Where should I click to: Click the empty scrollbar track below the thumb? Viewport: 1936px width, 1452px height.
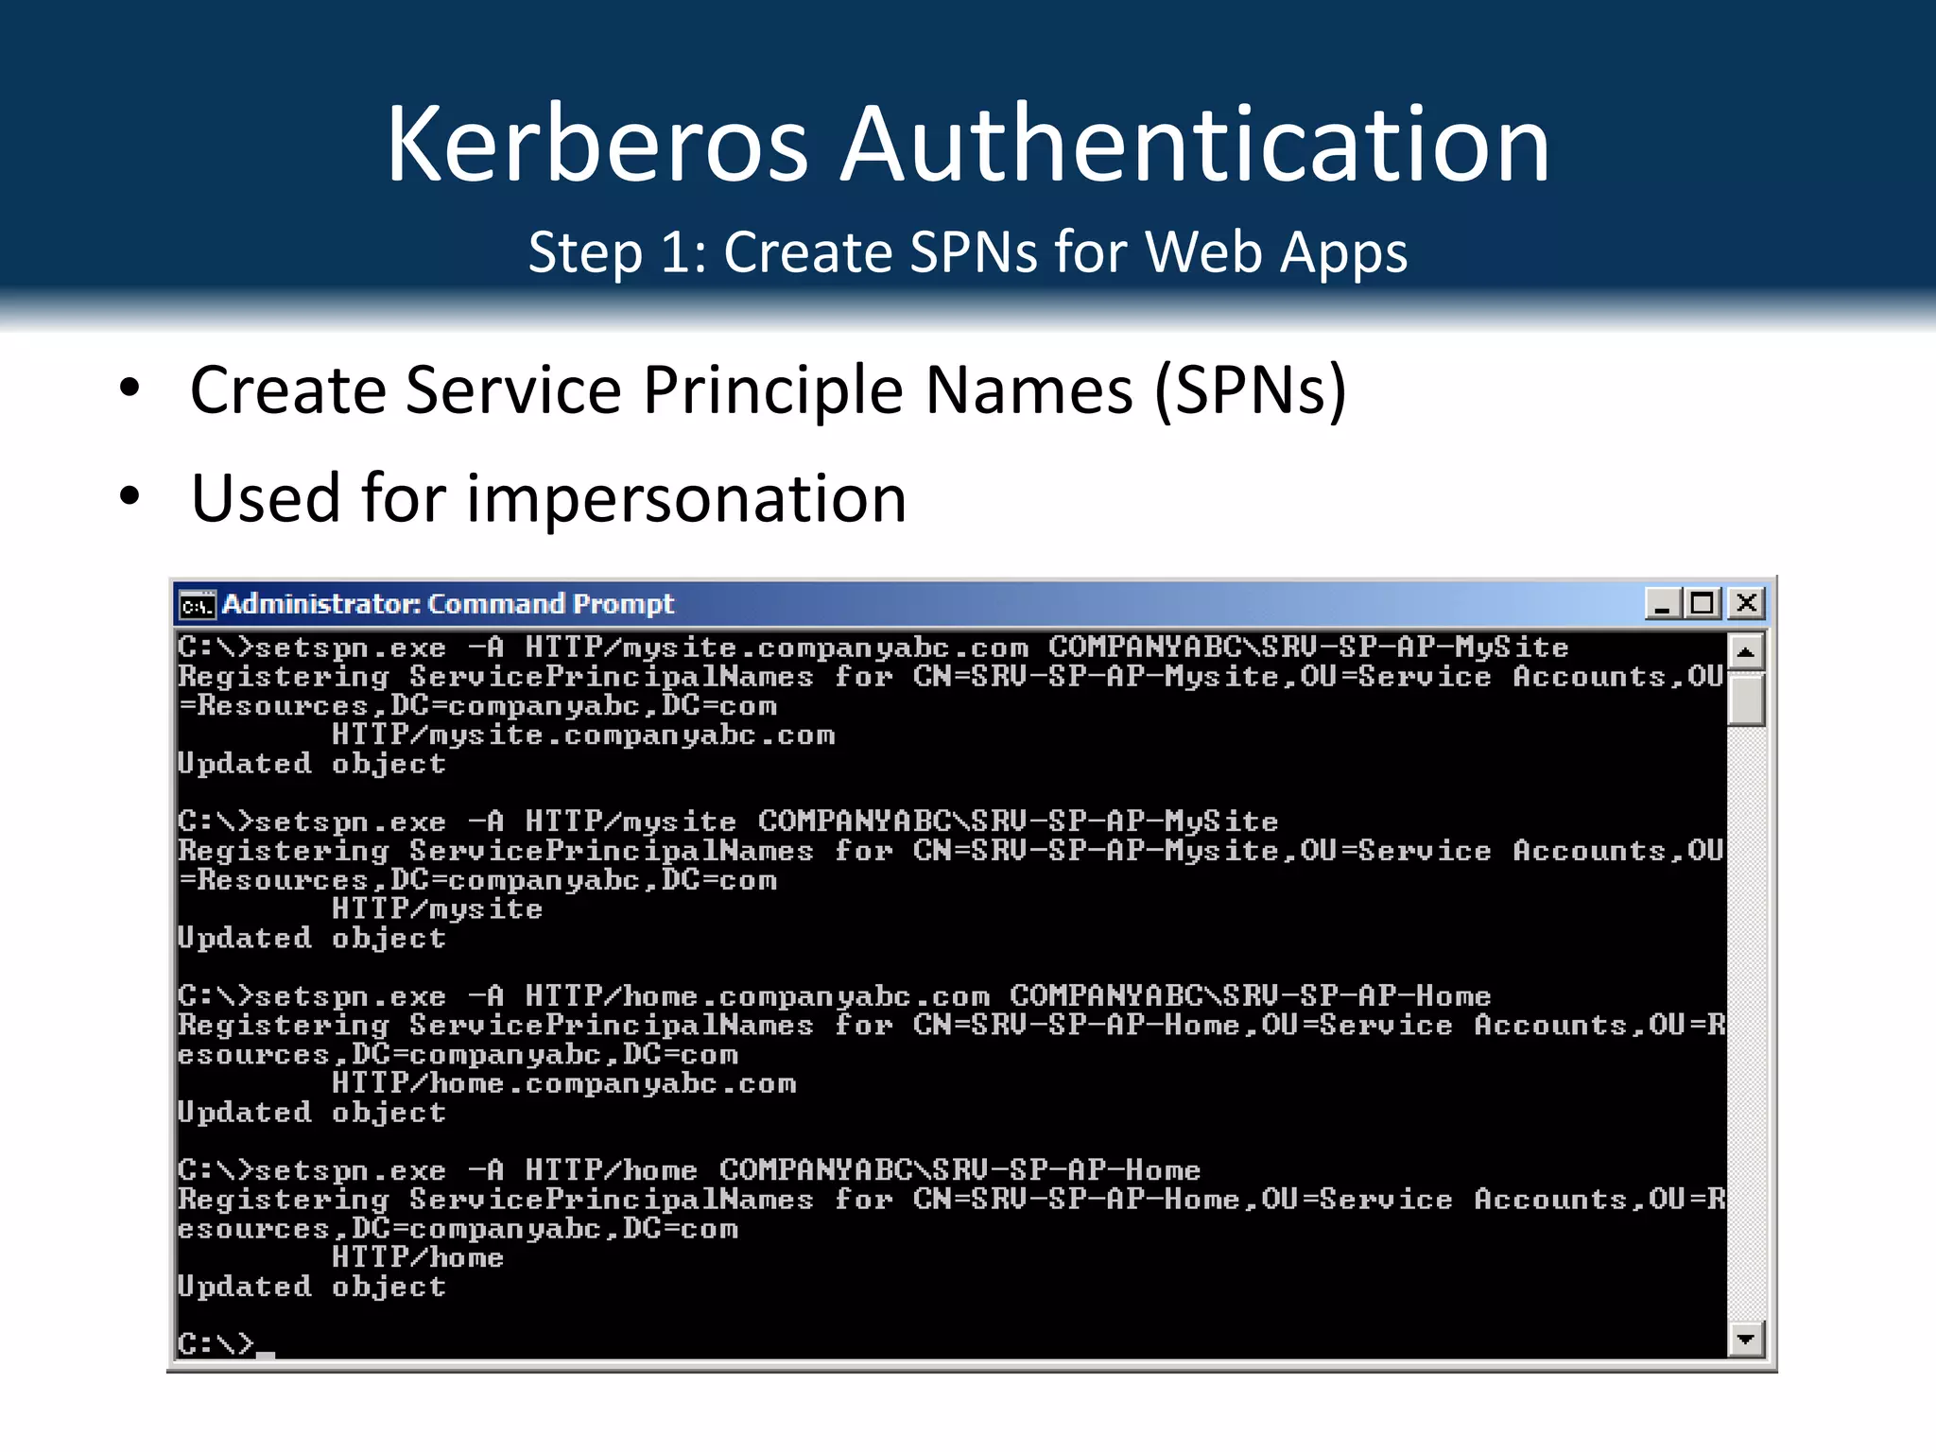pos(1745,1021)
